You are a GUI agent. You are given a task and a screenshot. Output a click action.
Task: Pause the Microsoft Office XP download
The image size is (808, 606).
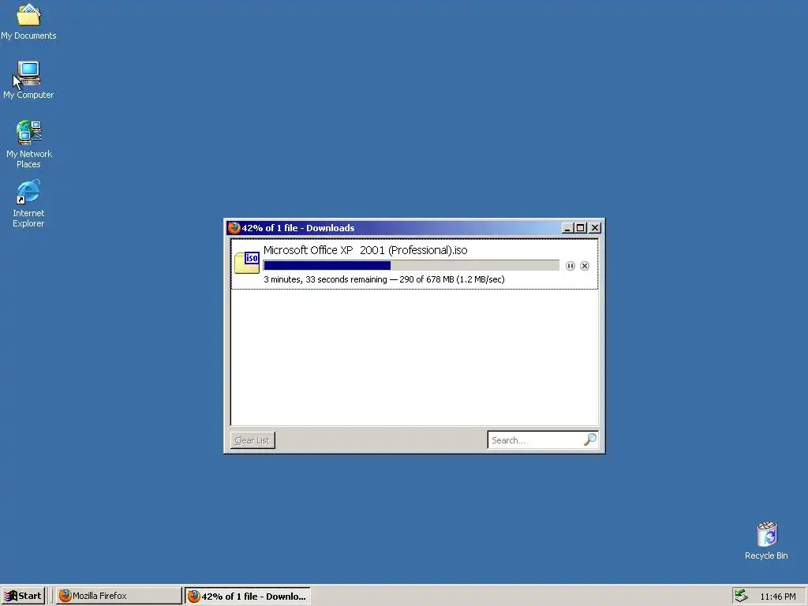pyautogui.click(x=570, y=266)
